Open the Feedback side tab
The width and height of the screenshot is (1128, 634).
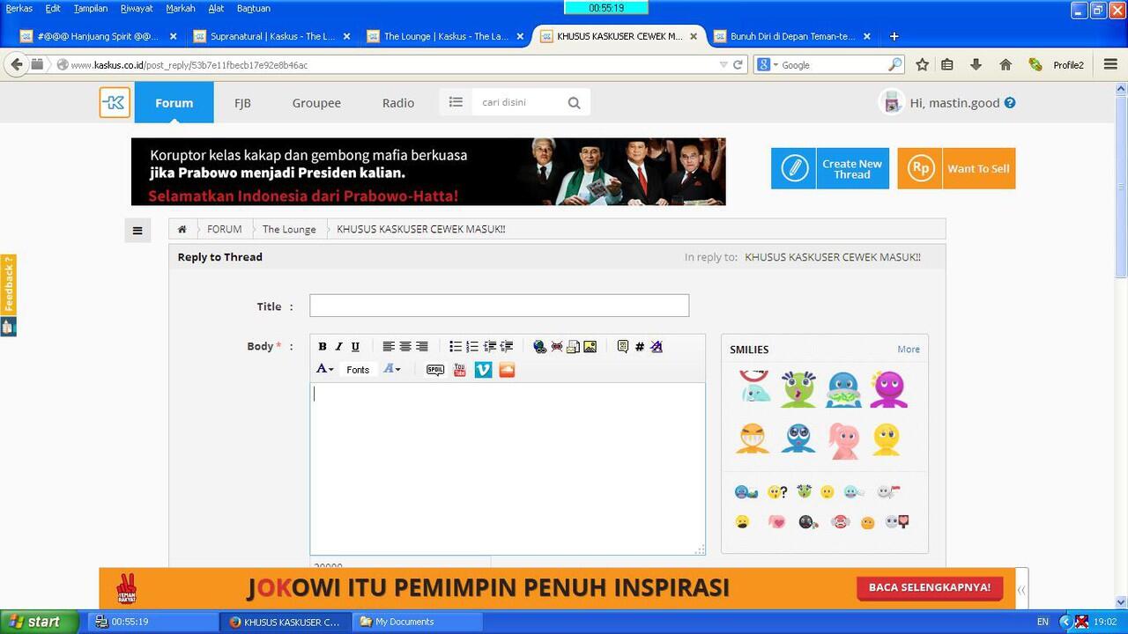coord(8,285)
